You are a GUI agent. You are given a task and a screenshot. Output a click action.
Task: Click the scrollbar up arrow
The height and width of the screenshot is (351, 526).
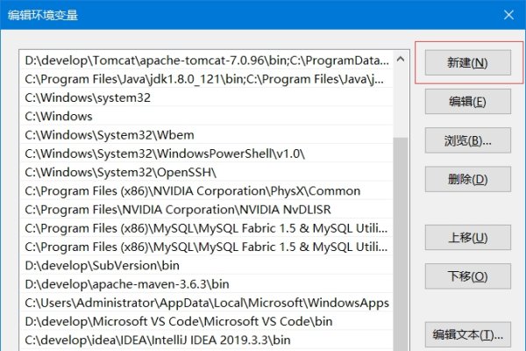click(401, 61)
